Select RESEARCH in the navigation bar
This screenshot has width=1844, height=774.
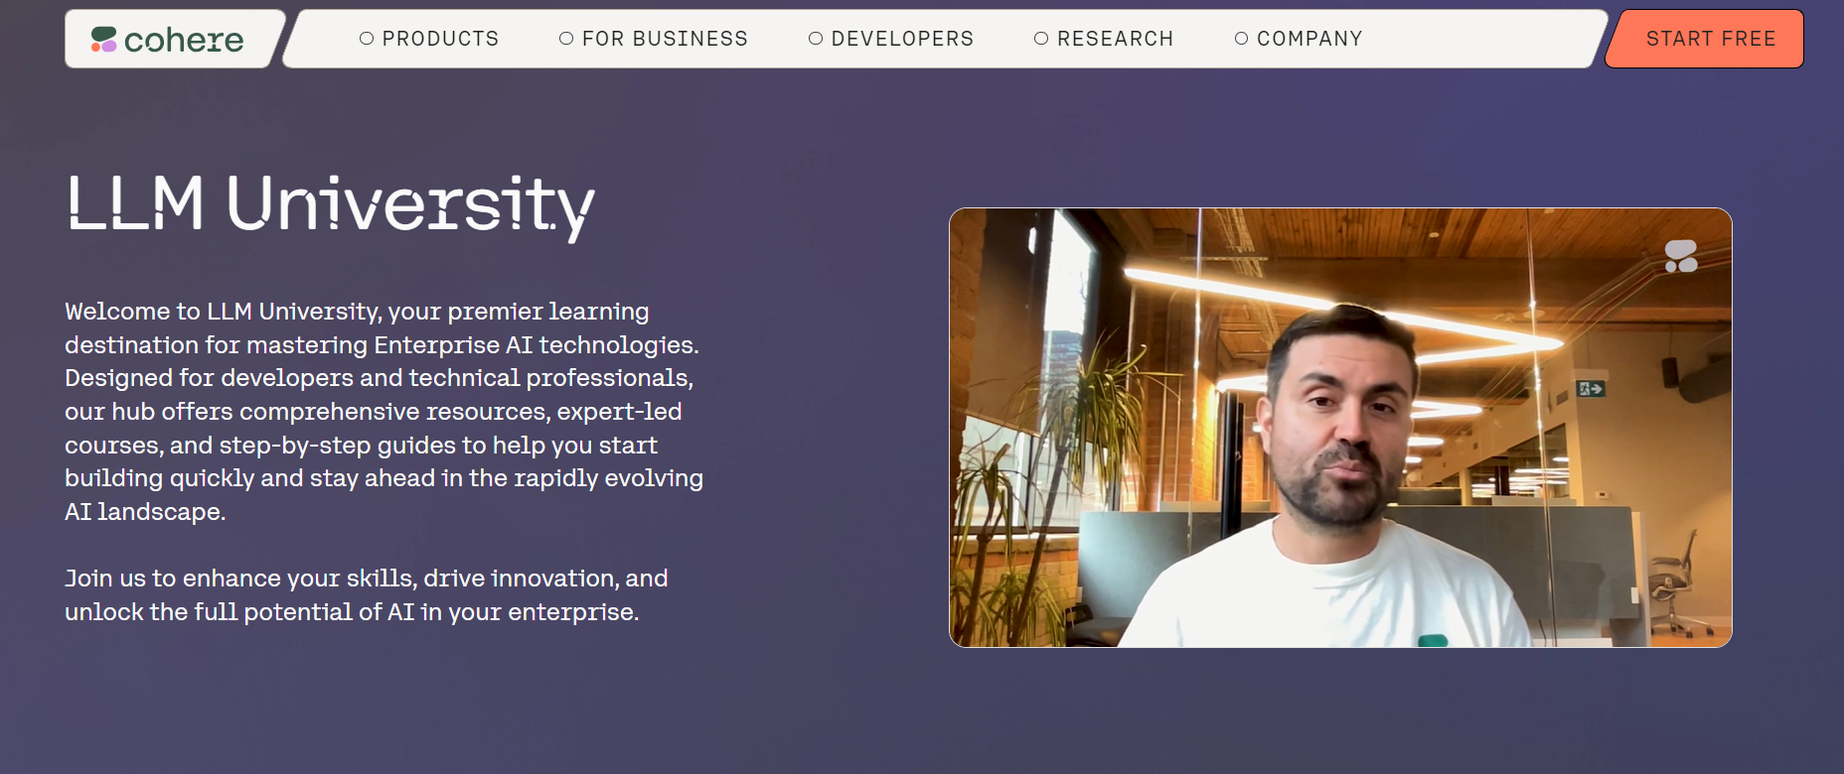click(1116, 39)
